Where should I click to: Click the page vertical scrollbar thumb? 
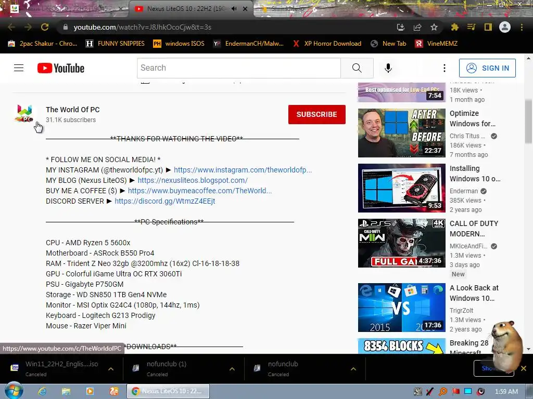pos(528,122)
